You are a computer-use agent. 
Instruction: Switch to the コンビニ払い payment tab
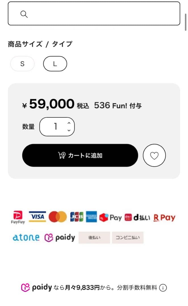coord(128,237)
